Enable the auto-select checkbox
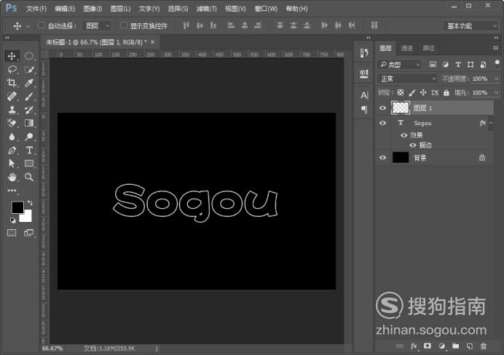 (41, 25)
